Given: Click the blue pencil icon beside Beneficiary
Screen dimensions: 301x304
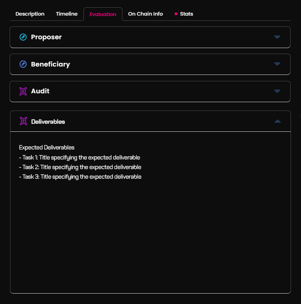Looking at the screenshot, I should pyautogui.click(x=23, y=64).
